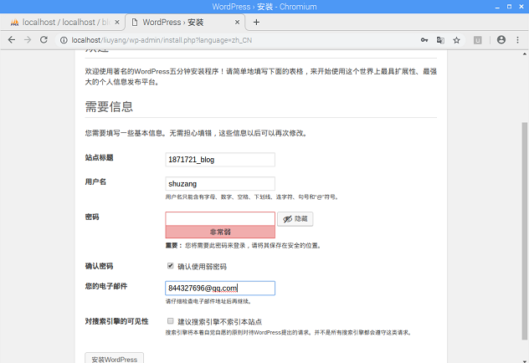Click the 对搜索引擎的可见性 label
This screenshot has height=363, width=529.
116,321
